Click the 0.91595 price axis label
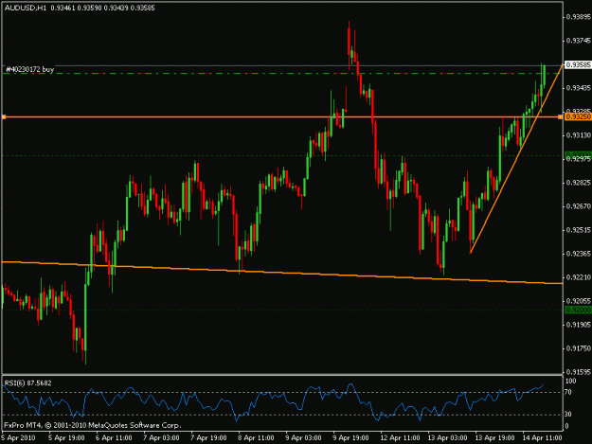Image resolution: width=592 pixels, height=444 pixels. [x=578, y=372]
